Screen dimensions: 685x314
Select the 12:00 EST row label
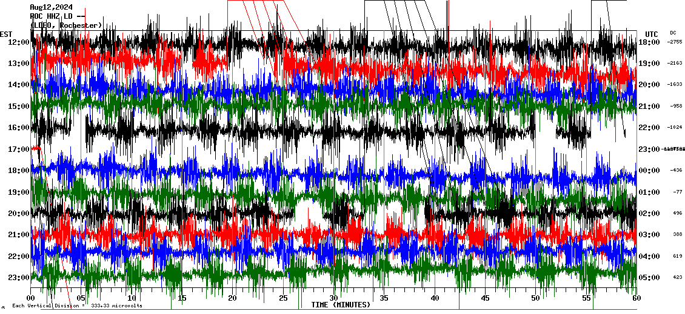[19, 42]
